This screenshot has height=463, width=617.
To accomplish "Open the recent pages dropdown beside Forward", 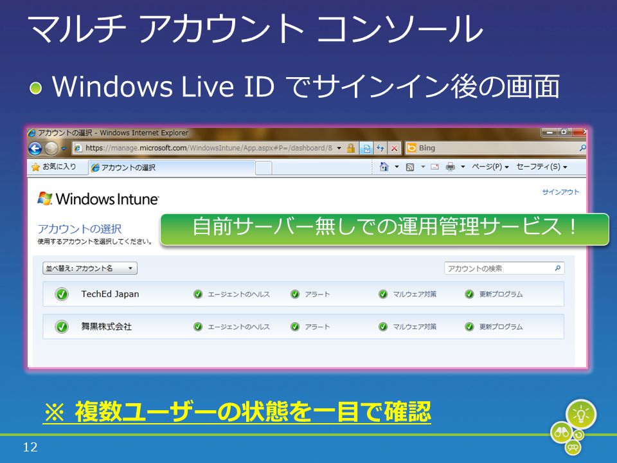I will click(x=64, y=149).
